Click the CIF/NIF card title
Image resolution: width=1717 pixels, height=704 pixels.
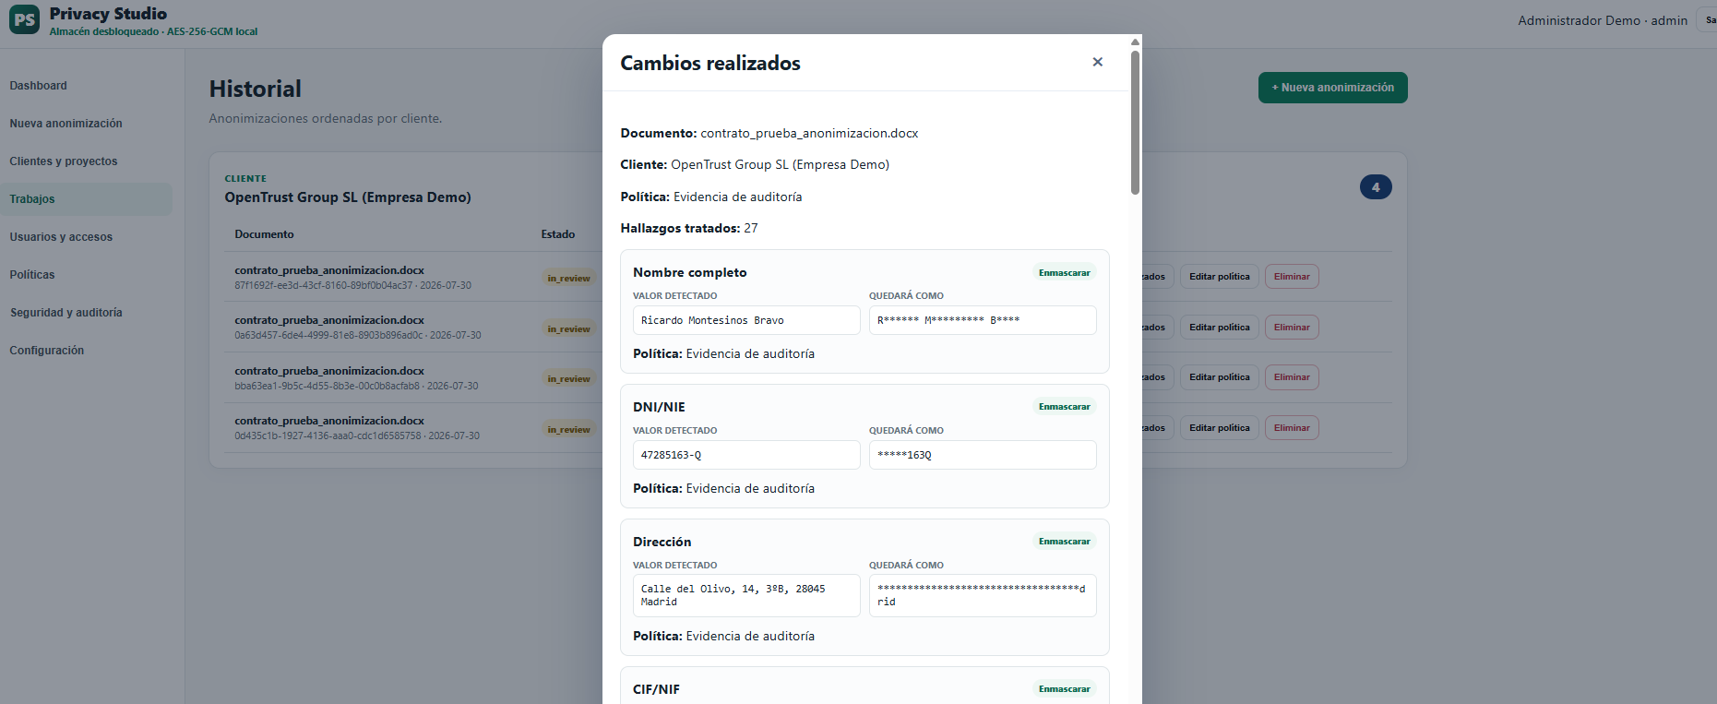point(656,689)
